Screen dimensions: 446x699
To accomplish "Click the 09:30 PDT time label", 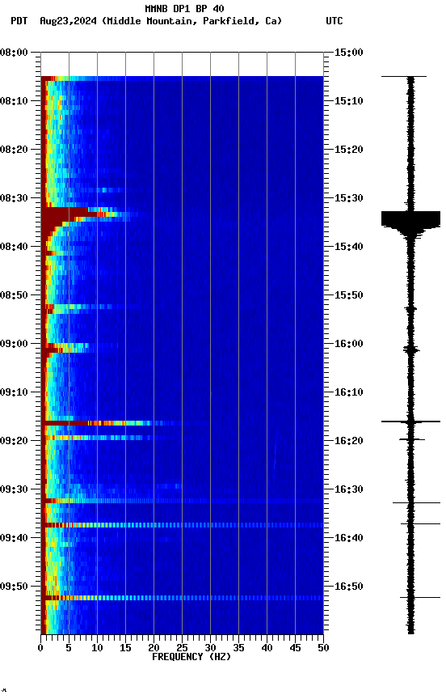I will click(x=14, y=490).
